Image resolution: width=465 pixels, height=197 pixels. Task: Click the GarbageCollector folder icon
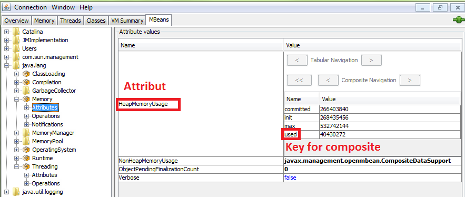(x=26, y=91)
